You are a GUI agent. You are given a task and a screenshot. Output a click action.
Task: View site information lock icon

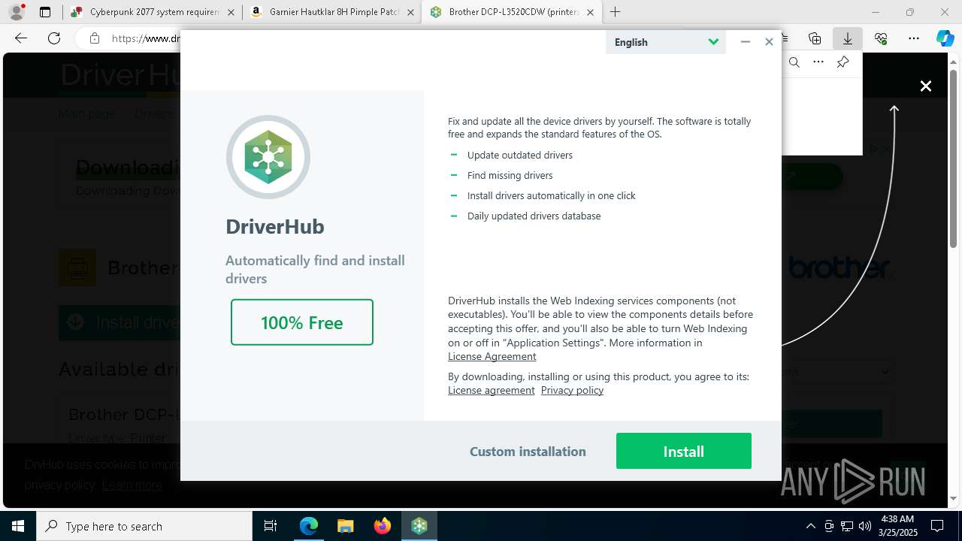pyautogui.click(x=94, y=38)
